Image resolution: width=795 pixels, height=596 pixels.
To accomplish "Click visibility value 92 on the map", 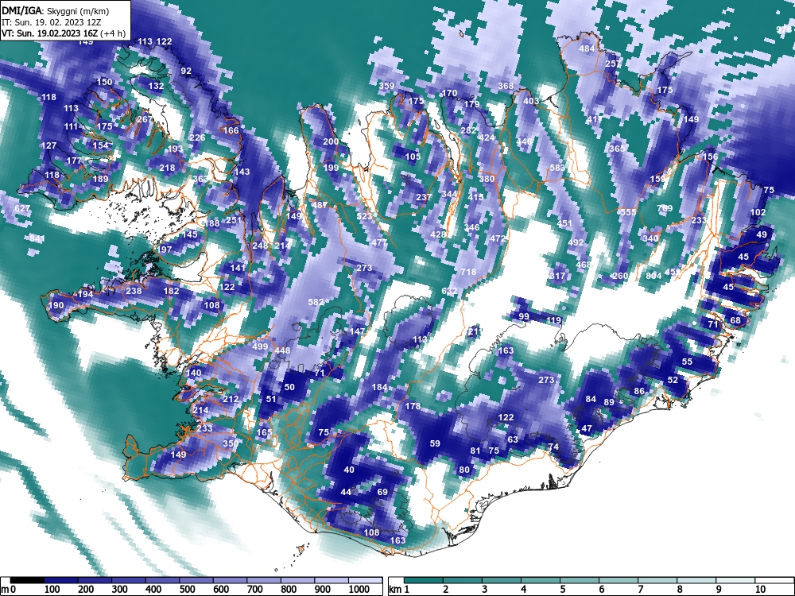I will coord(186,71).
